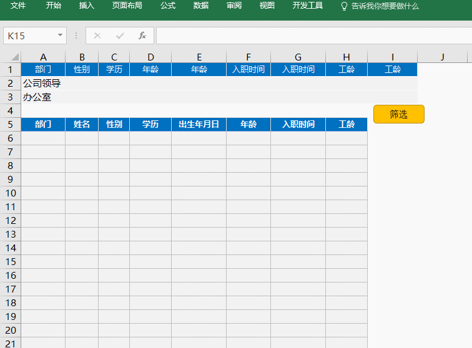472x348 pixels.
Task: Open the insert function fx dialog
Action: 142,36
